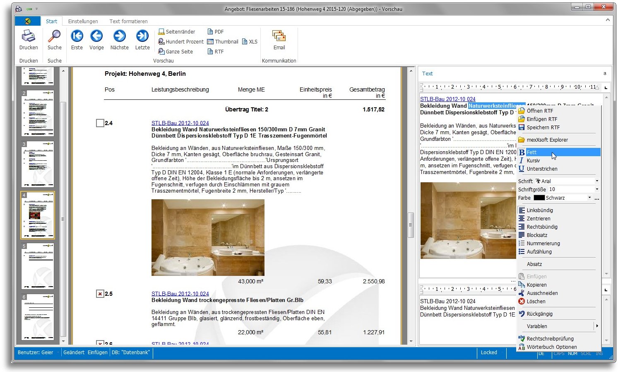Export the preview as PDF
The width and height of the screenshot is (618, 372).
(216, 31)
